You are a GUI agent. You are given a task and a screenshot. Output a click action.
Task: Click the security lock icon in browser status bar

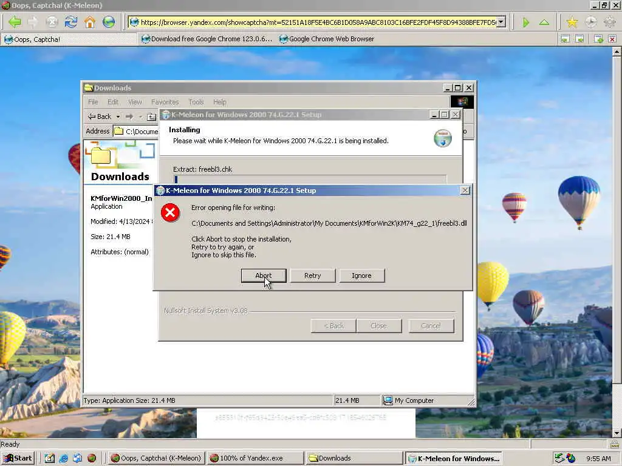(x=615, y=444)
